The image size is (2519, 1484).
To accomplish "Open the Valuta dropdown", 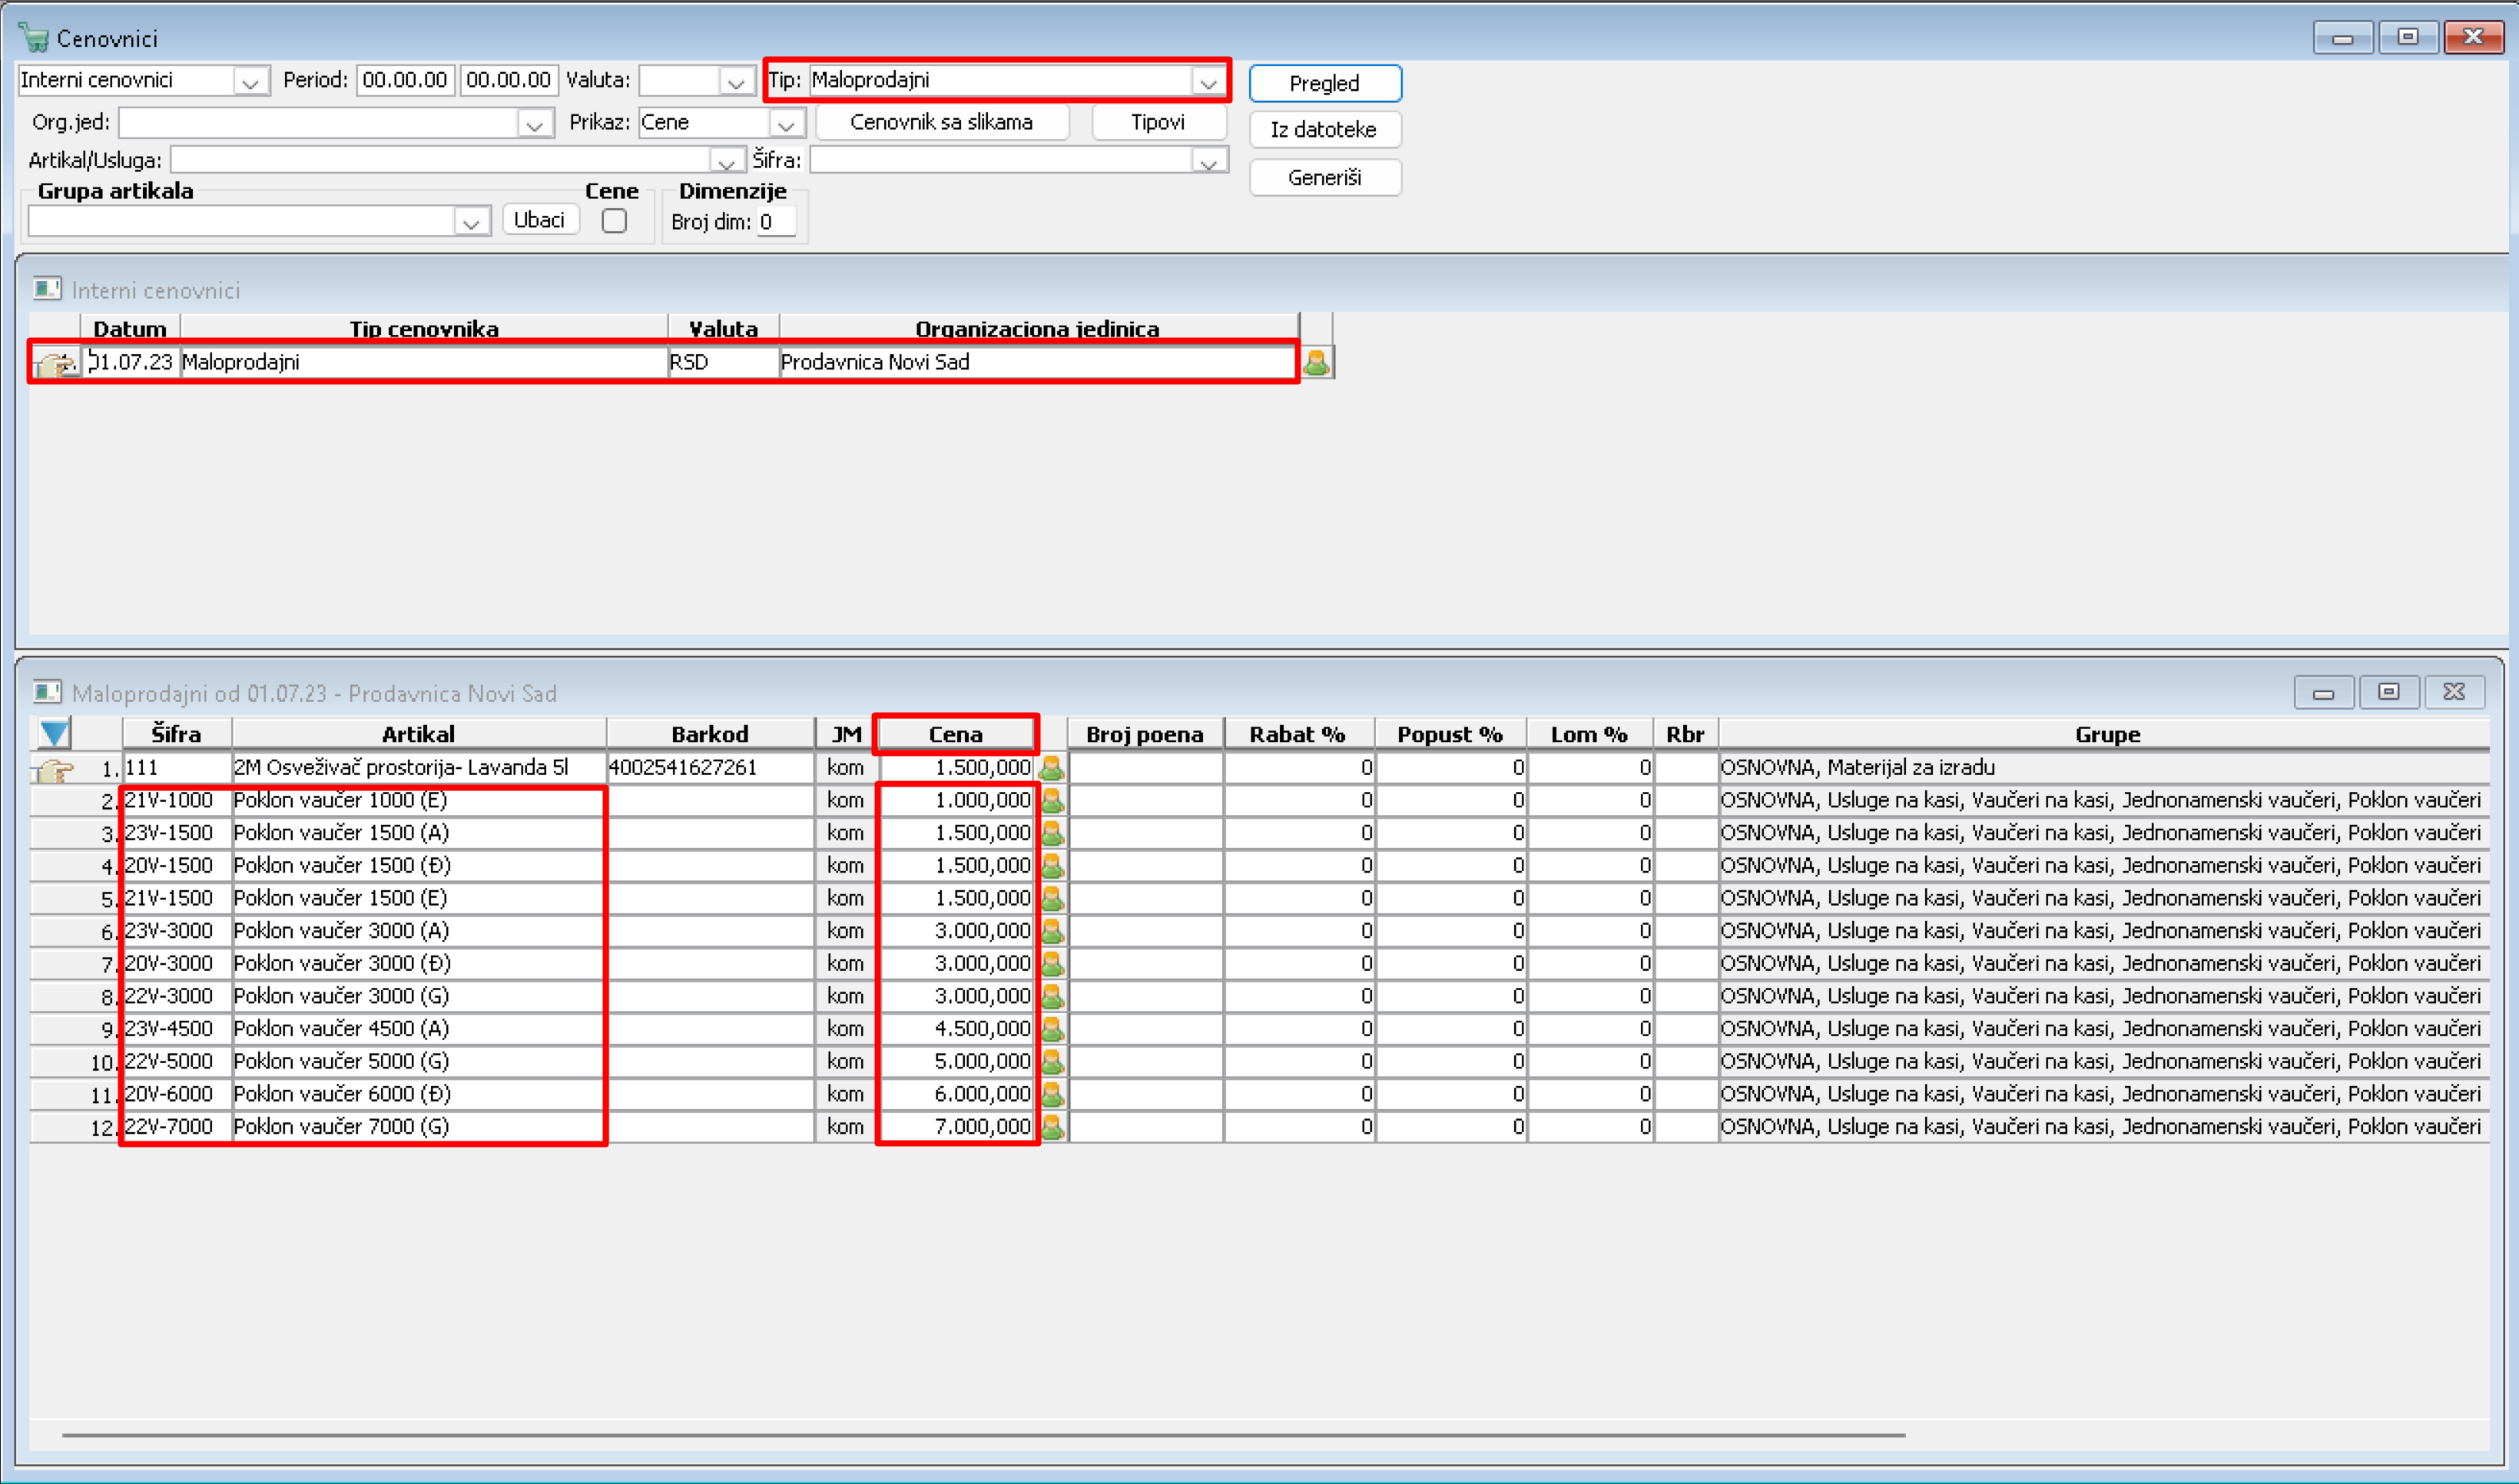I will click(x=736, y=81).
